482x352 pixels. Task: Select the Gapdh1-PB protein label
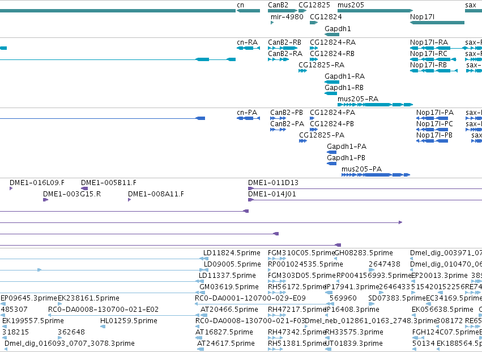pos(346,158)
